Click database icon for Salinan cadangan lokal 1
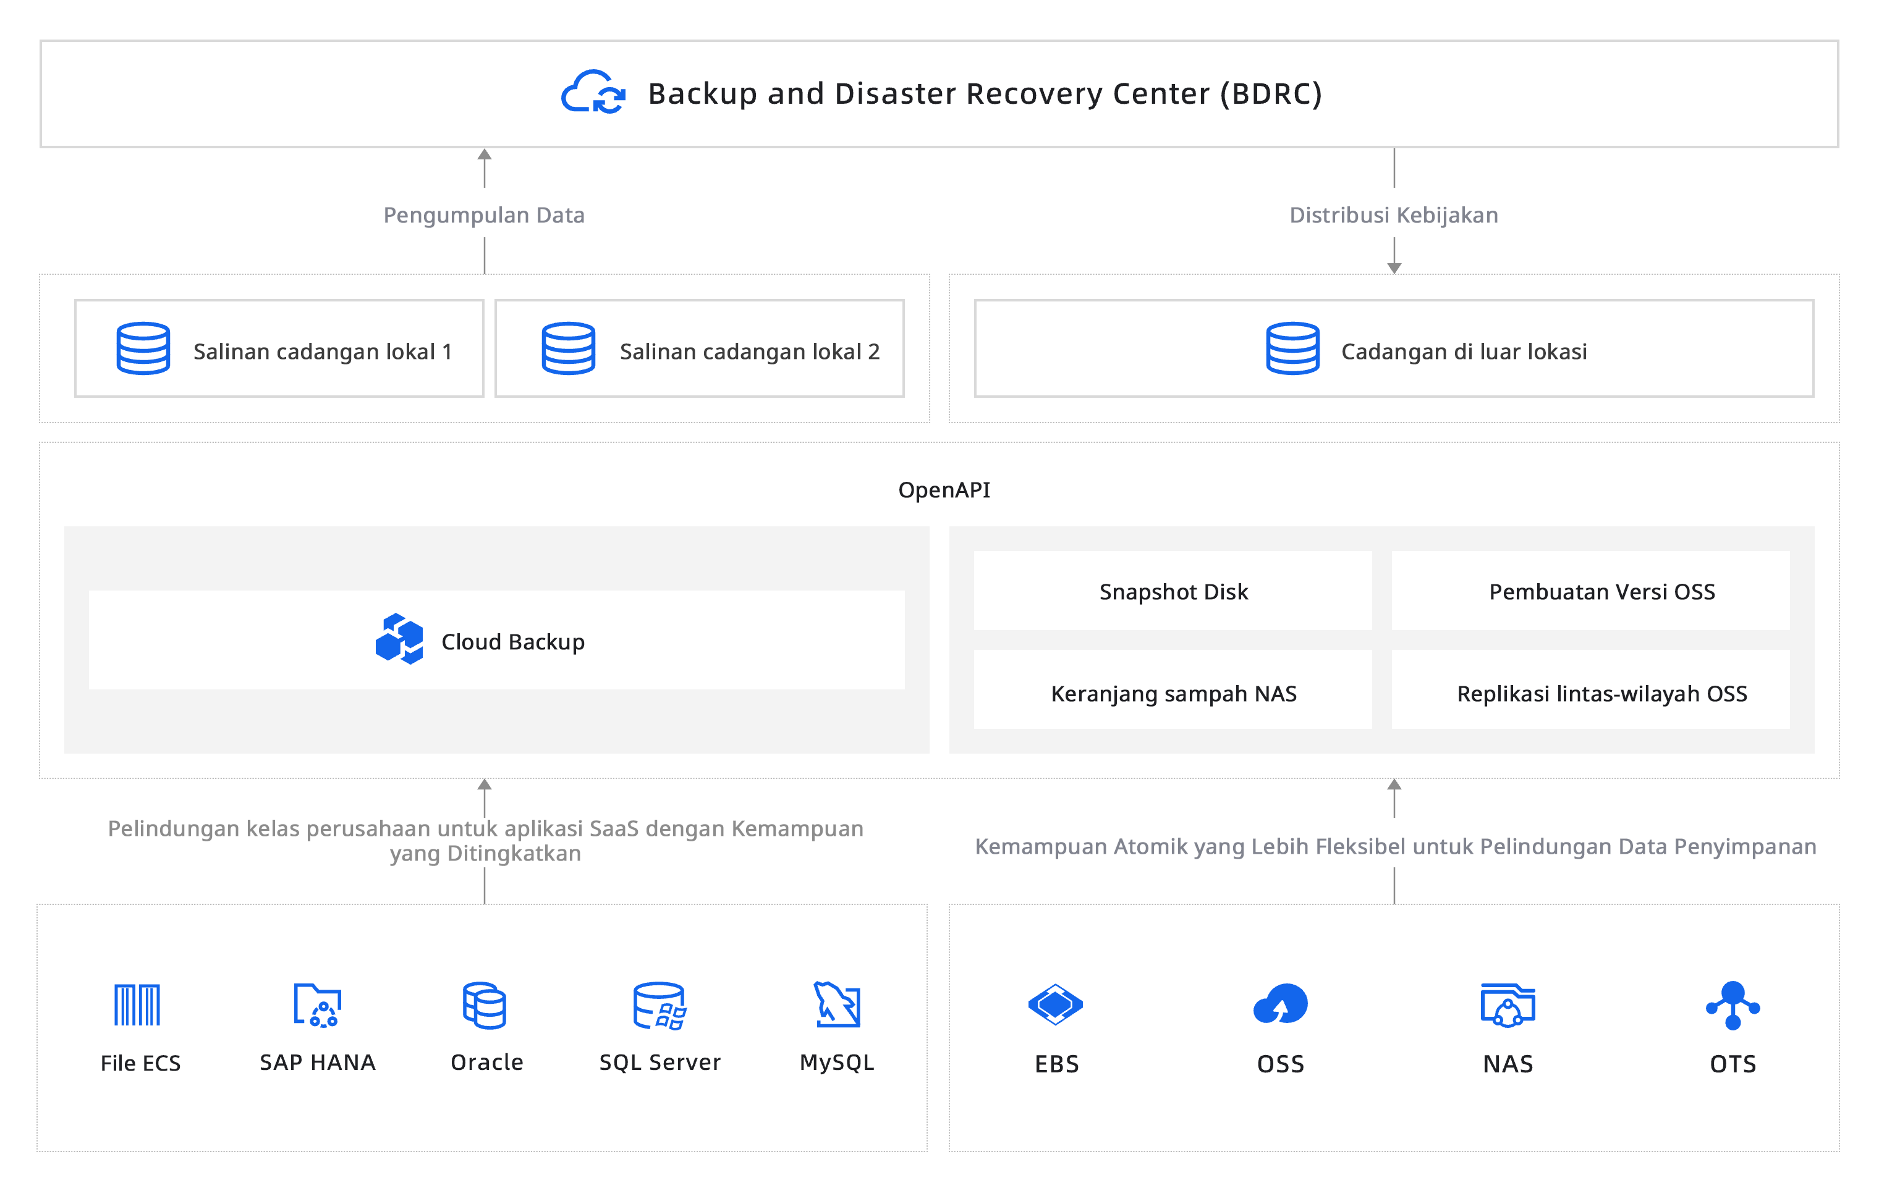Image resolution: width=1879 pixels, height=1191 pixels. tap(143, 348)
